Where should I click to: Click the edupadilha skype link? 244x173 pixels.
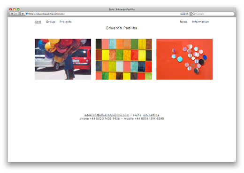pyautogui.click(x=151, y=115)
